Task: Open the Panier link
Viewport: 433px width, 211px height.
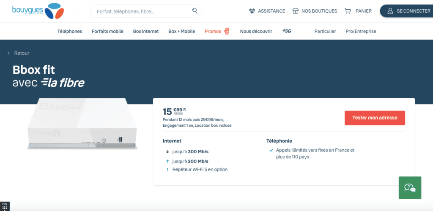Action: tap(363, 11)
